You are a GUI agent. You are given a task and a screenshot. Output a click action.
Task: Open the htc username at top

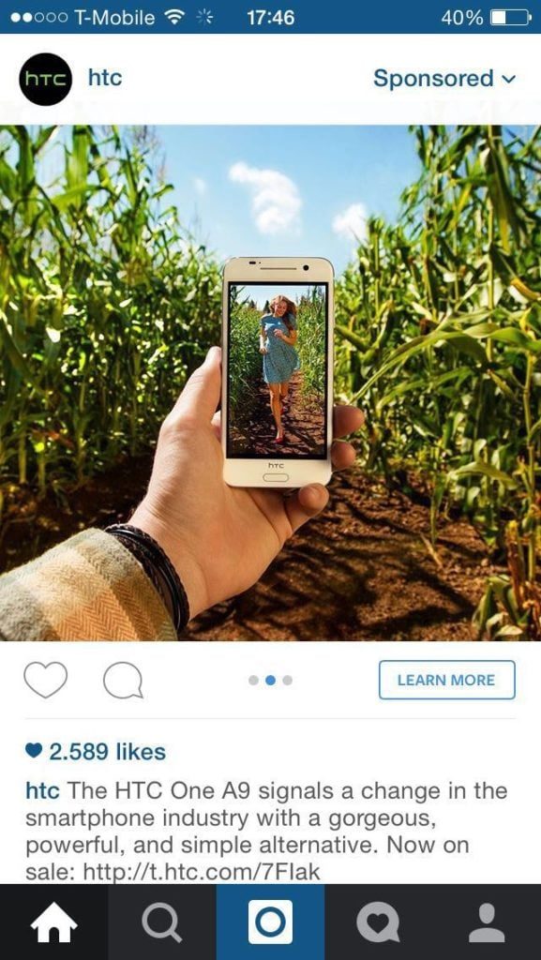105,78
